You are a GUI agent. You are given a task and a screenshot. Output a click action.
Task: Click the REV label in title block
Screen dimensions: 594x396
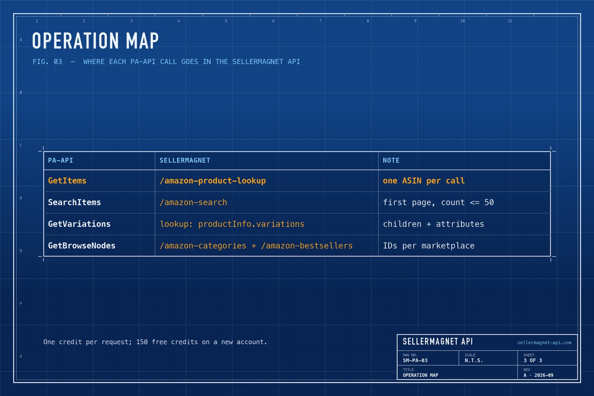[x=527, y=370]
